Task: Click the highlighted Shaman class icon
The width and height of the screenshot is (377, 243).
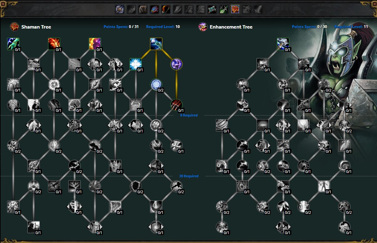Action: 235,10
